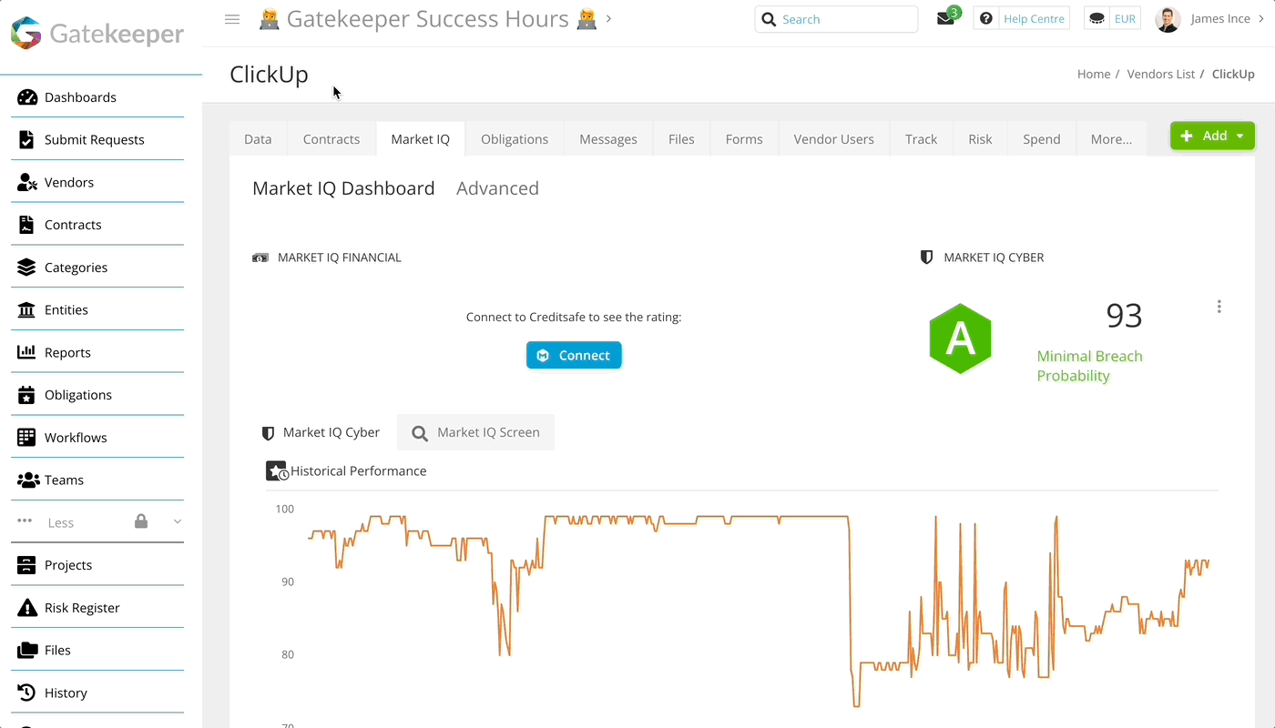Expand the Add button dropdown arrow
The image size is (1275, 728).
point(1238,135)
